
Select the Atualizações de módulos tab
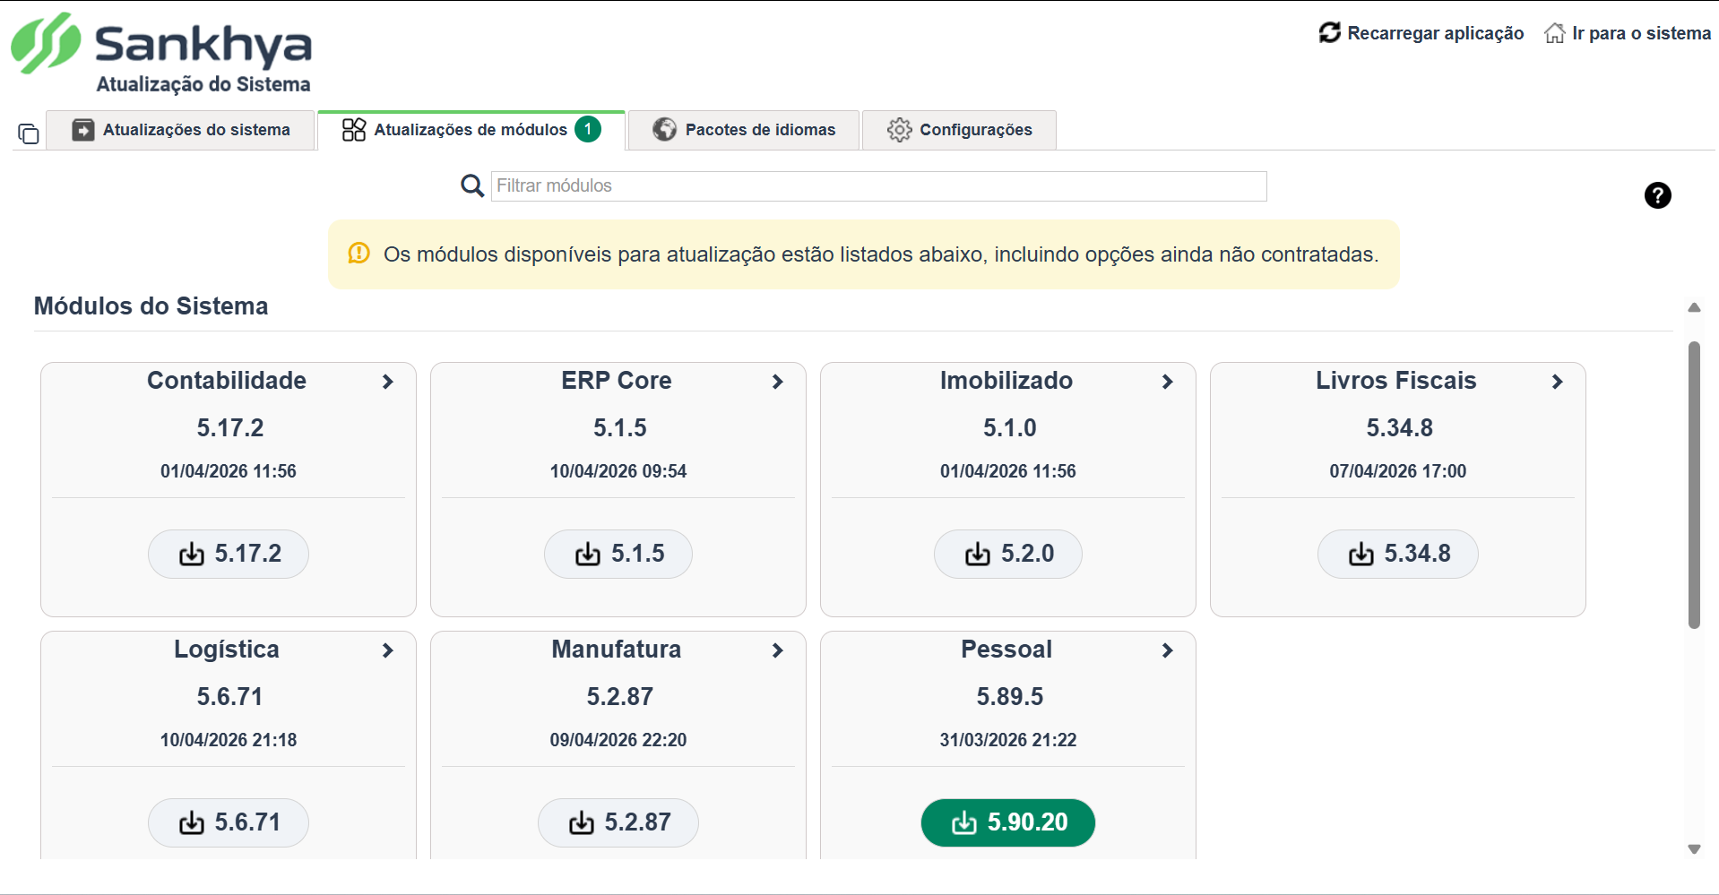[x=471, y=130]
